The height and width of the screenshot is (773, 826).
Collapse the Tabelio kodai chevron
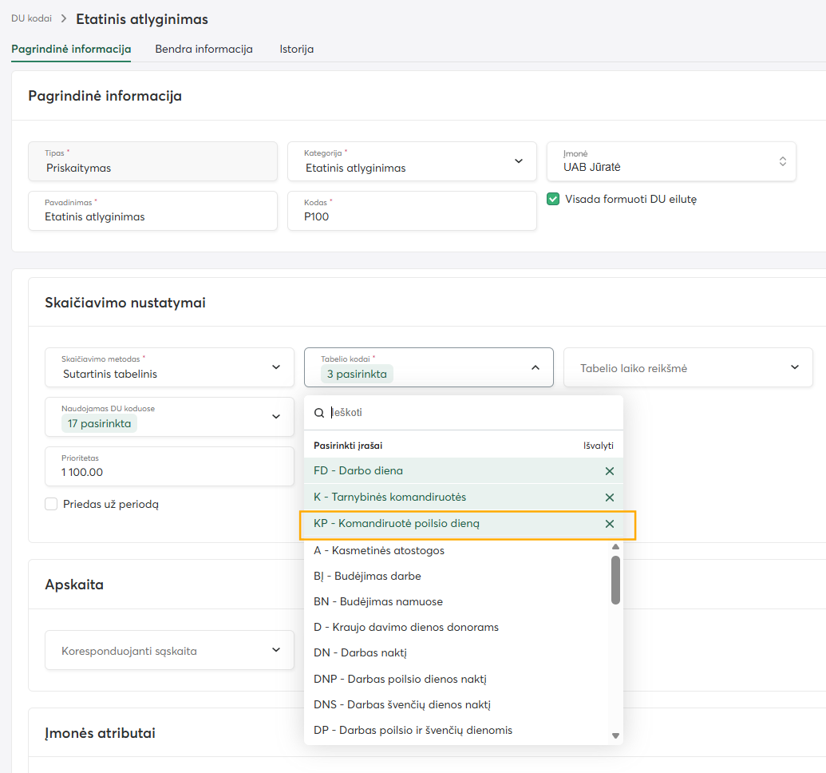pos(536,367)
